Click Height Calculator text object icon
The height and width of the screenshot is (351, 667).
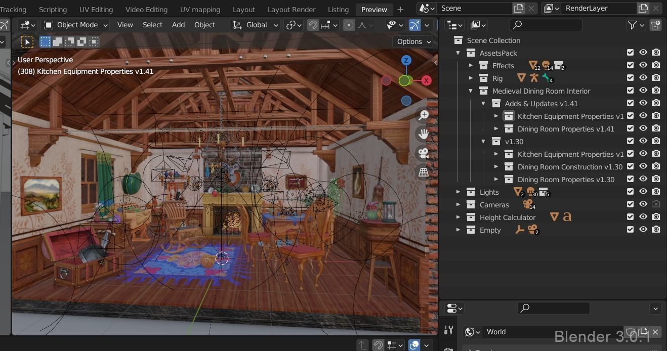point(567,217)
